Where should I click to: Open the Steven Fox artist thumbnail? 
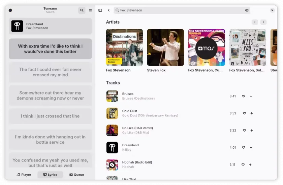point(165,47)
